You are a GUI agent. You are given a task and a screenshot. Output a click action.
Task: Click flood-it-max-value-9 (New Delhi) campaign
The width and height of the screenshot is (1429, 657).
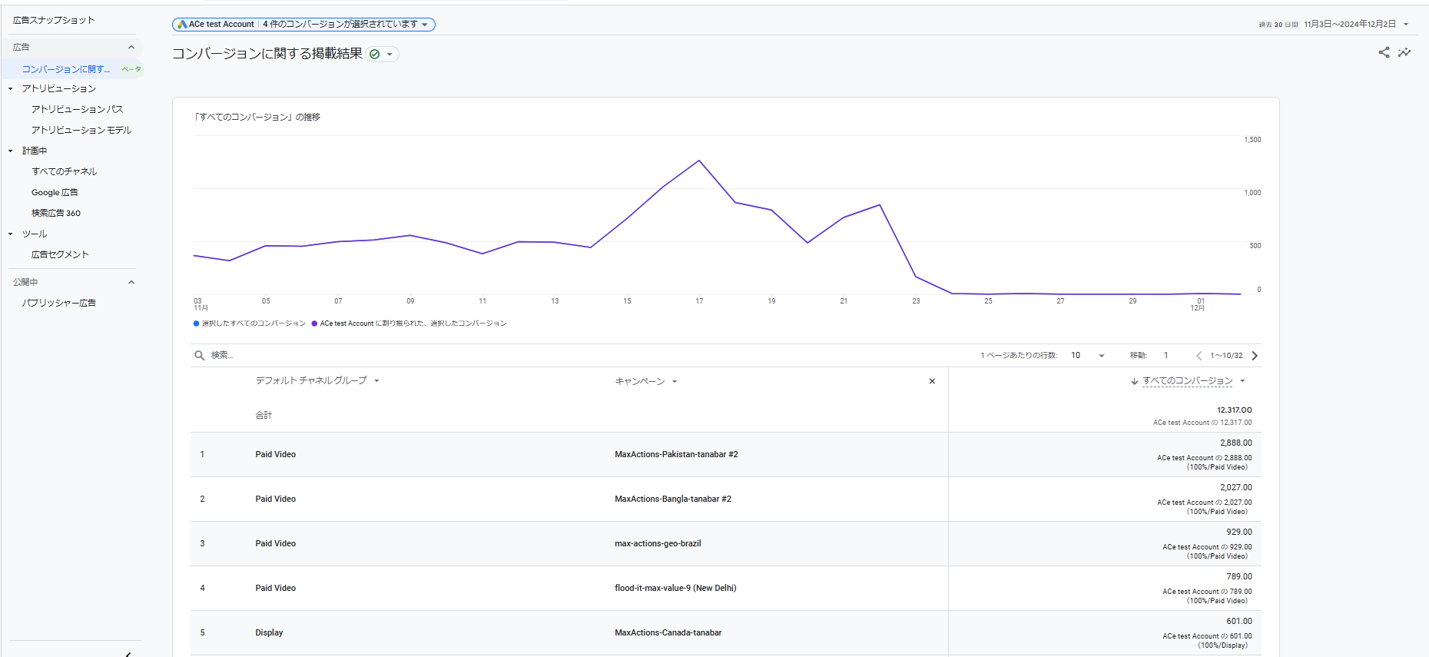[675, 588]
